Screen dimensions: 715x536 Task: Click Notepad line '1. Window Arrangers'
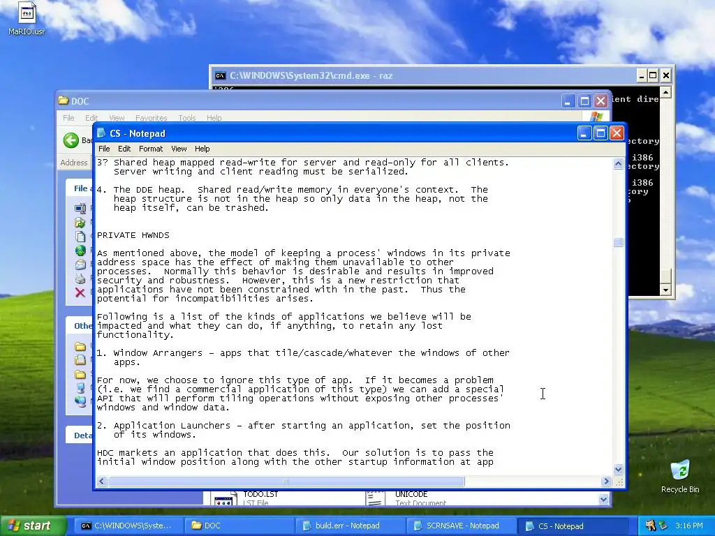click(303, 352)
